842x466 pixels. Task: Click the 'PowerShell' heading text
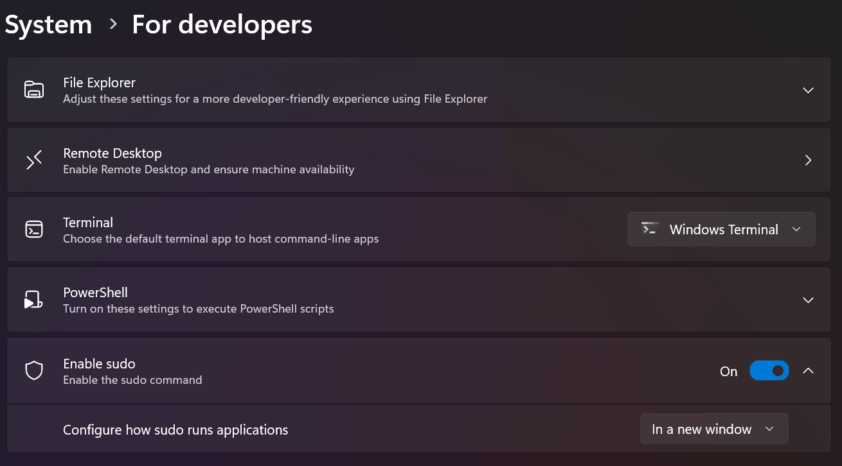pos(95,293)
